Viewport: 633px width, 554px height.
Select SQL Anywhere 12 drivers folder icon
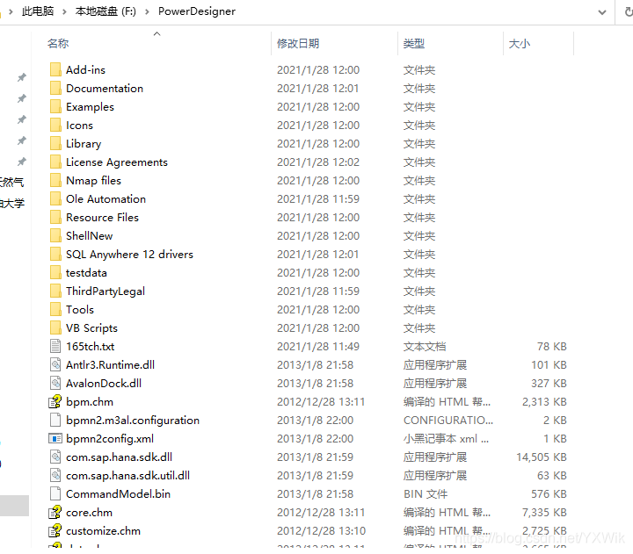[55, 255]
